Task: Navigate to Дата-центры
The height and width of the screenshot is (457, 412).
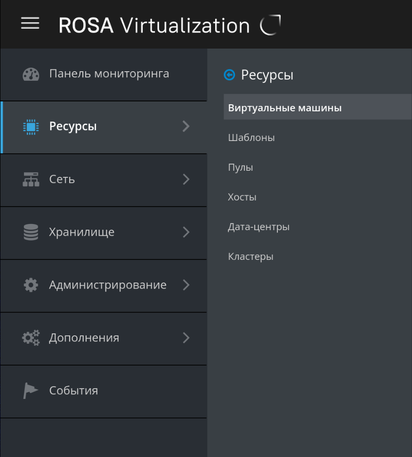Action: [x=259, y=227]
